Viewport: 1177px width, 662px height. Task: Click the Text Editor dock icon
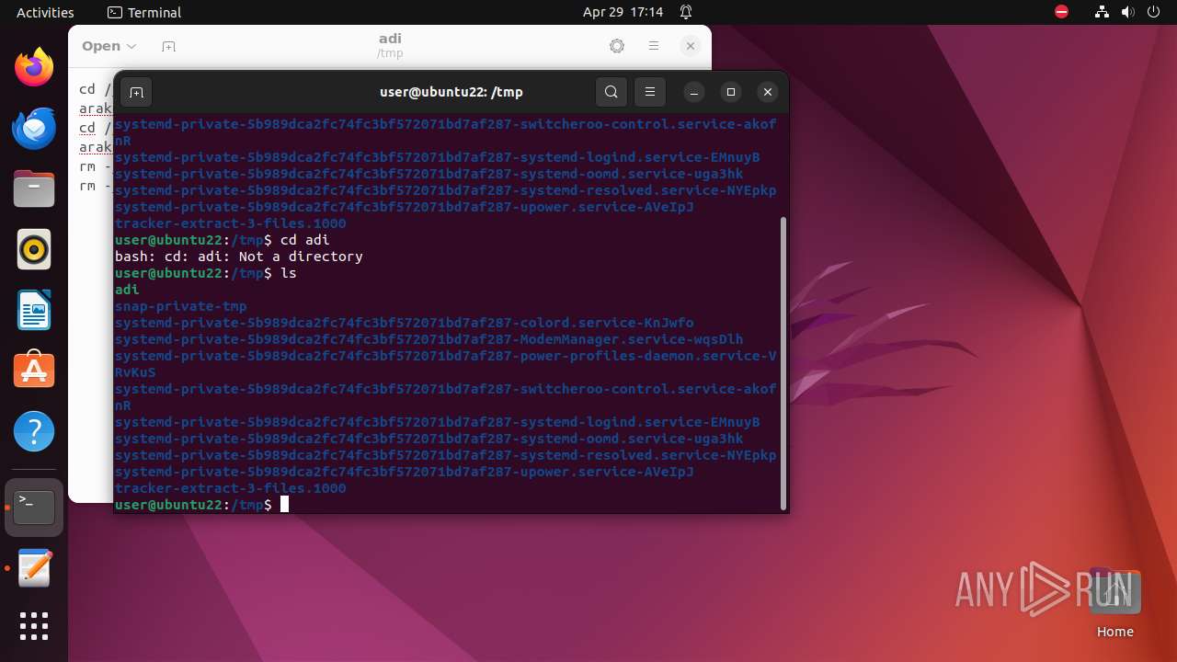[34, 568]
